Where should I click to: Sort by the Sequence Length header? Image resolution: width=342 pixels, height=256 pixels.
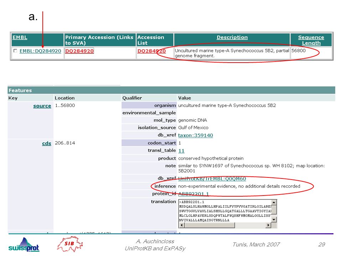pos(311,40)
